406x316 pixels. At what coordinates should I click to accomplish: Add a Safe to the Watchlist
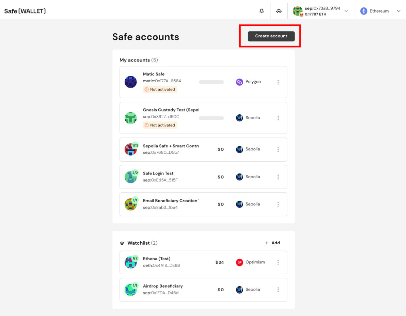[x=272, y=243]
